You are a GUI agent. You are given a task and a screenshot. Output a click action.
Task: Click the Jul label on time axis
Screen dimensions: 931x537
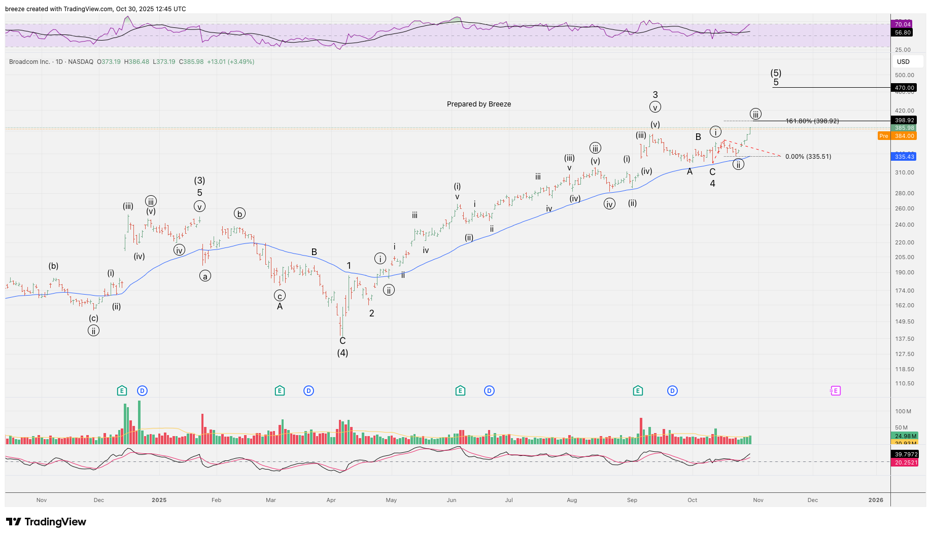point(509,500)
